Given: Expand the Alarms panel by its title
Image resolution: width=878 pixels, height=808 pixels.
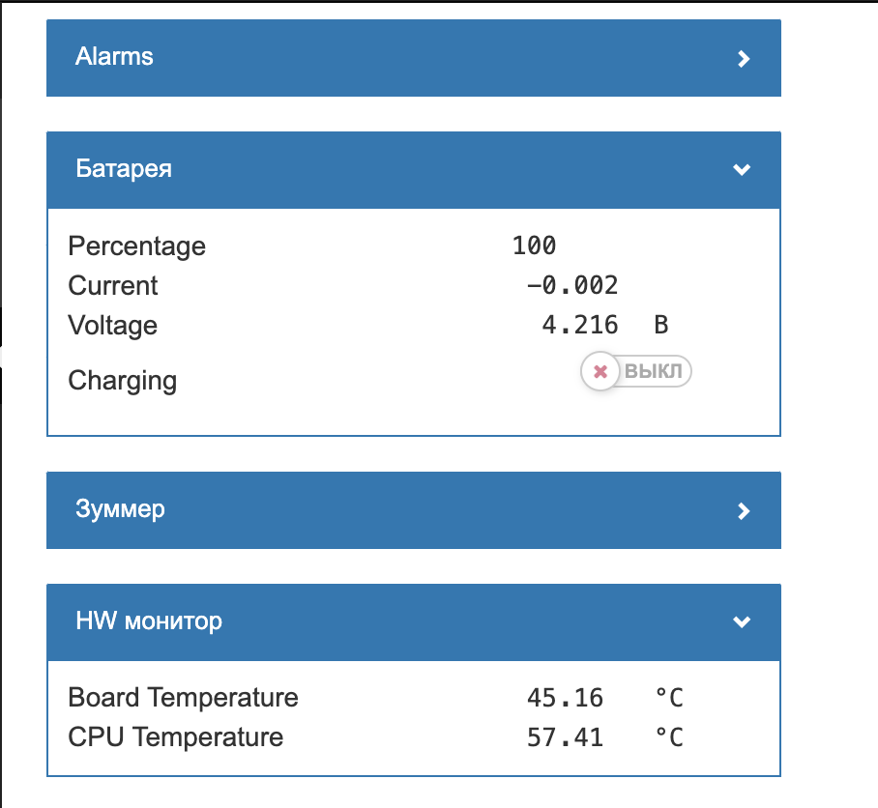Looking at the screenshot, I should coord(114,57).
